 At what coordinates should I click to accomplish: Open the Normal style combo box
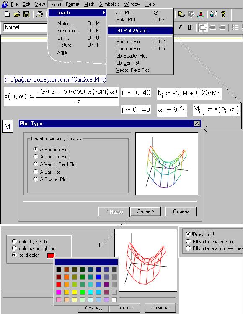pyautogui.click(x=26, y=27)
